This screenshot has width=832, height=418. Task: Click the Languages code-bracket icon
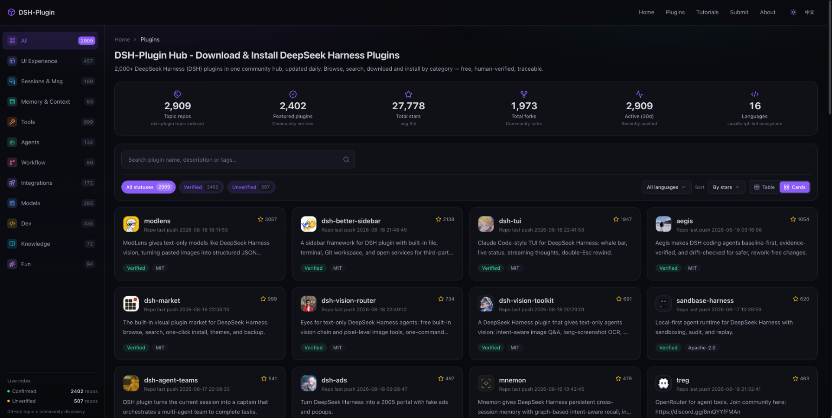(x=755, y=94)
